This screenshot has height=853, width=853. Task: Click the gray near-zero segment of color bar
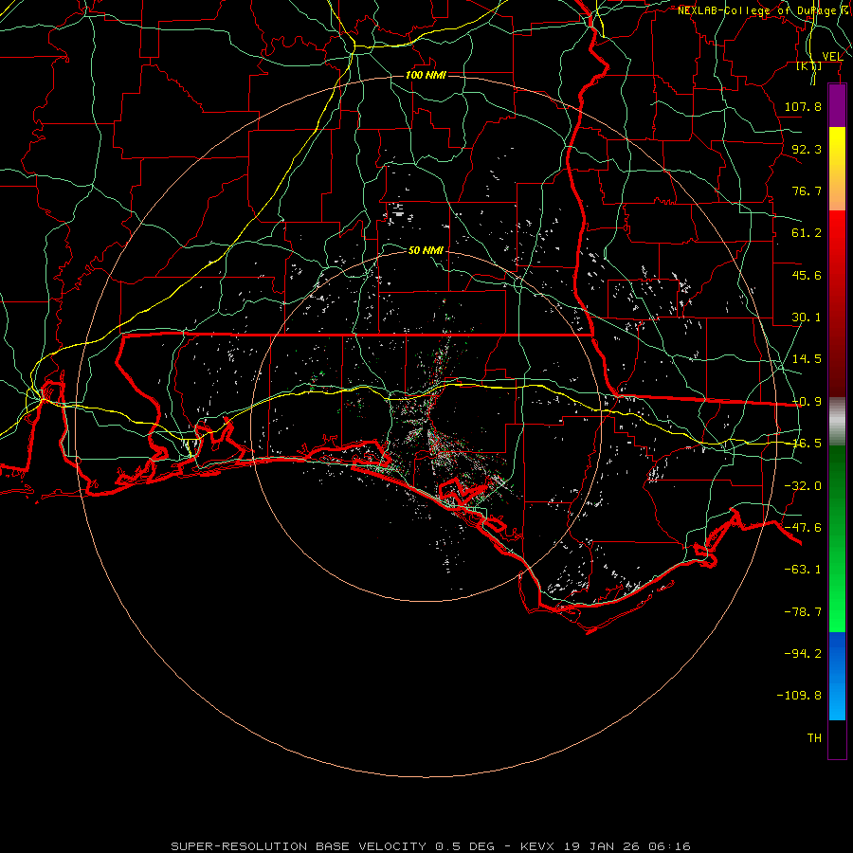tap(837, 422)
